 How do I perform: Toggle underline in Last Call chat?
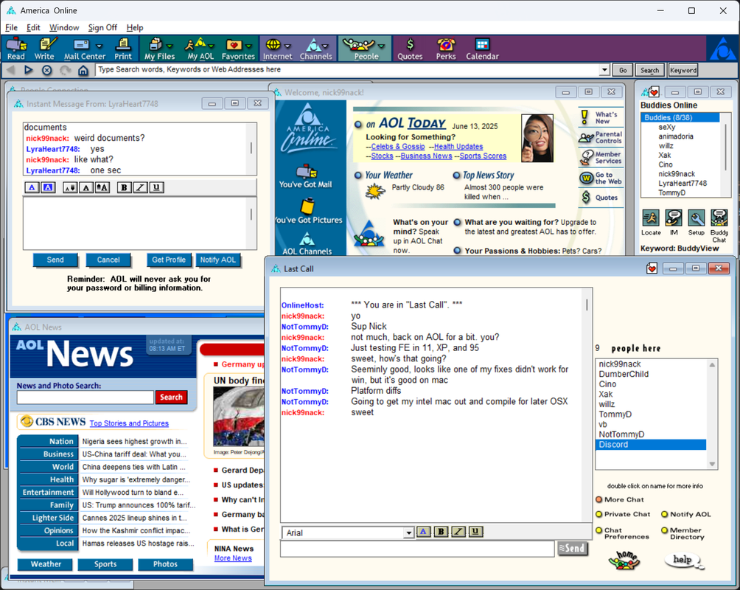coord(475,532)
